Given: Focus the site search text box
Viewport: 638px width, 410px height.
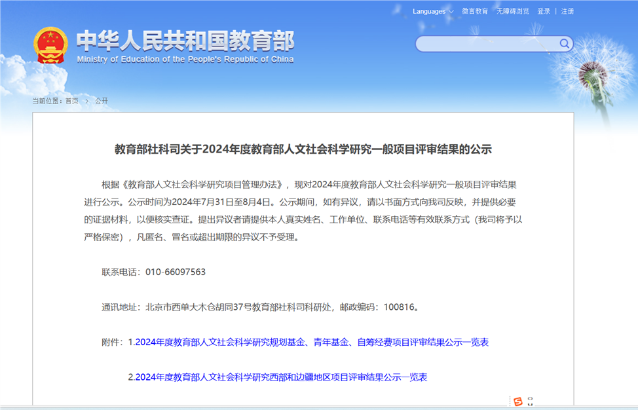Looking at the screenshot, I should pos(486,44).
